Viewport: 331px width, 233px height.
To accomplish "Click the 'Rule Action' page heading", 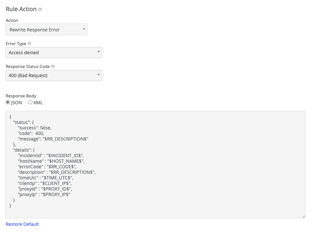I will 20,9.
